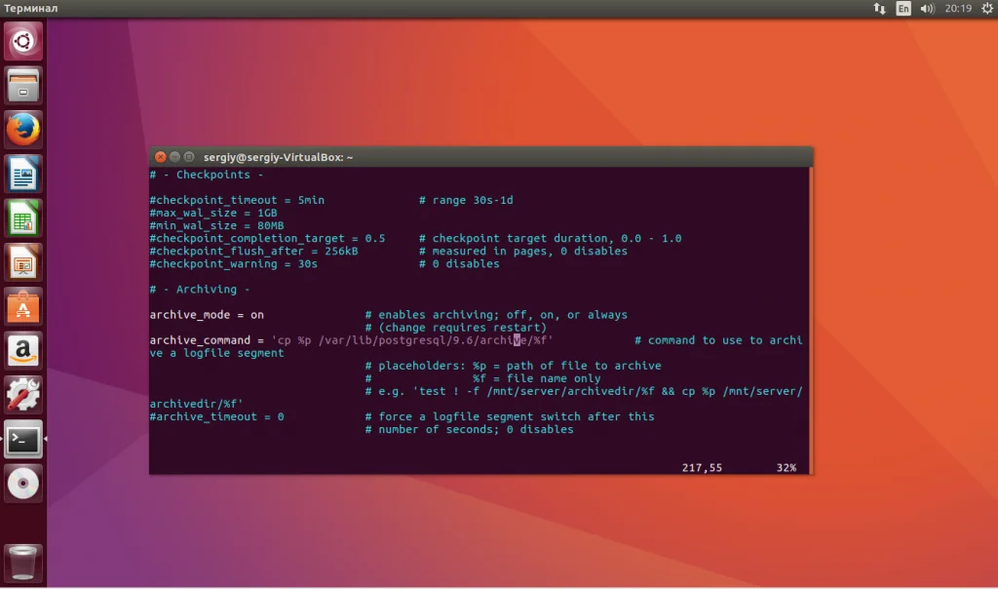
Task: Open Ubuntu Software center icon
Action: [23, 306]
